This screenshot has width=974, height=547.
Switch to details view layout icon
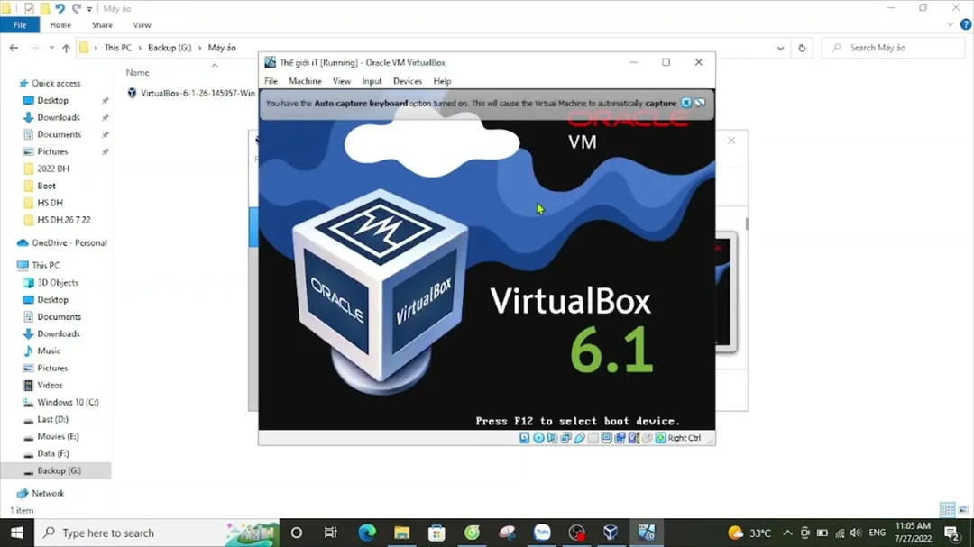point(947,510)
